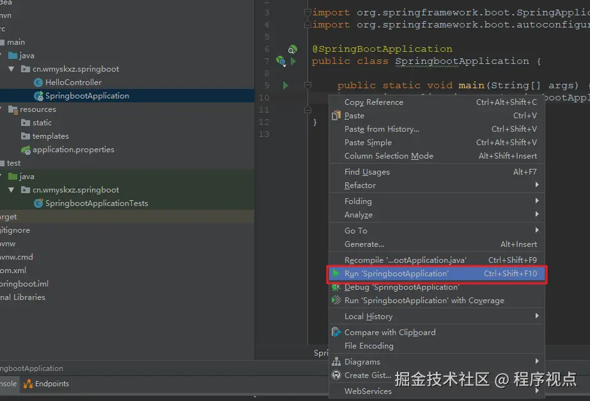Click the Coverage icon in context menu
This screenshot has width=590, height=401.
tap(336, 300)
